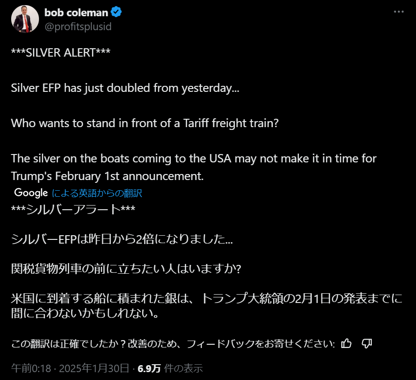Click the "Trump's February 1st announcement" line
This screenshot has width=416, height=380.
pos(107,176)
